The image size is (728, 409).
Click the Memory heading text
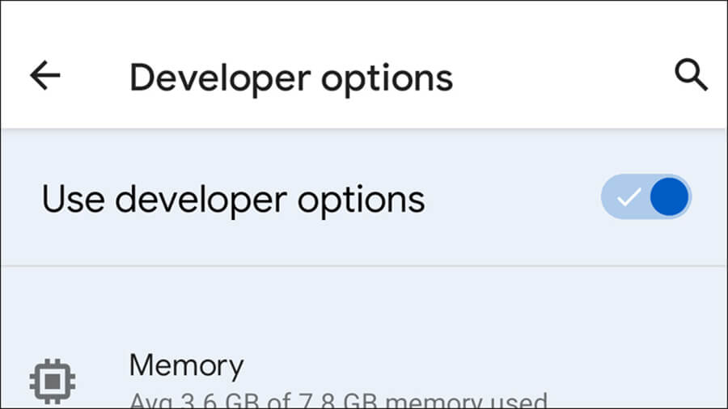point(186,365)
